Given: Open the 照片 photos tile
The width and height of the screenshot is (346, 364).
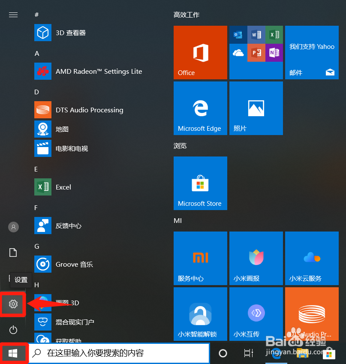Looking at the screenshot, I should coord(256,108).
